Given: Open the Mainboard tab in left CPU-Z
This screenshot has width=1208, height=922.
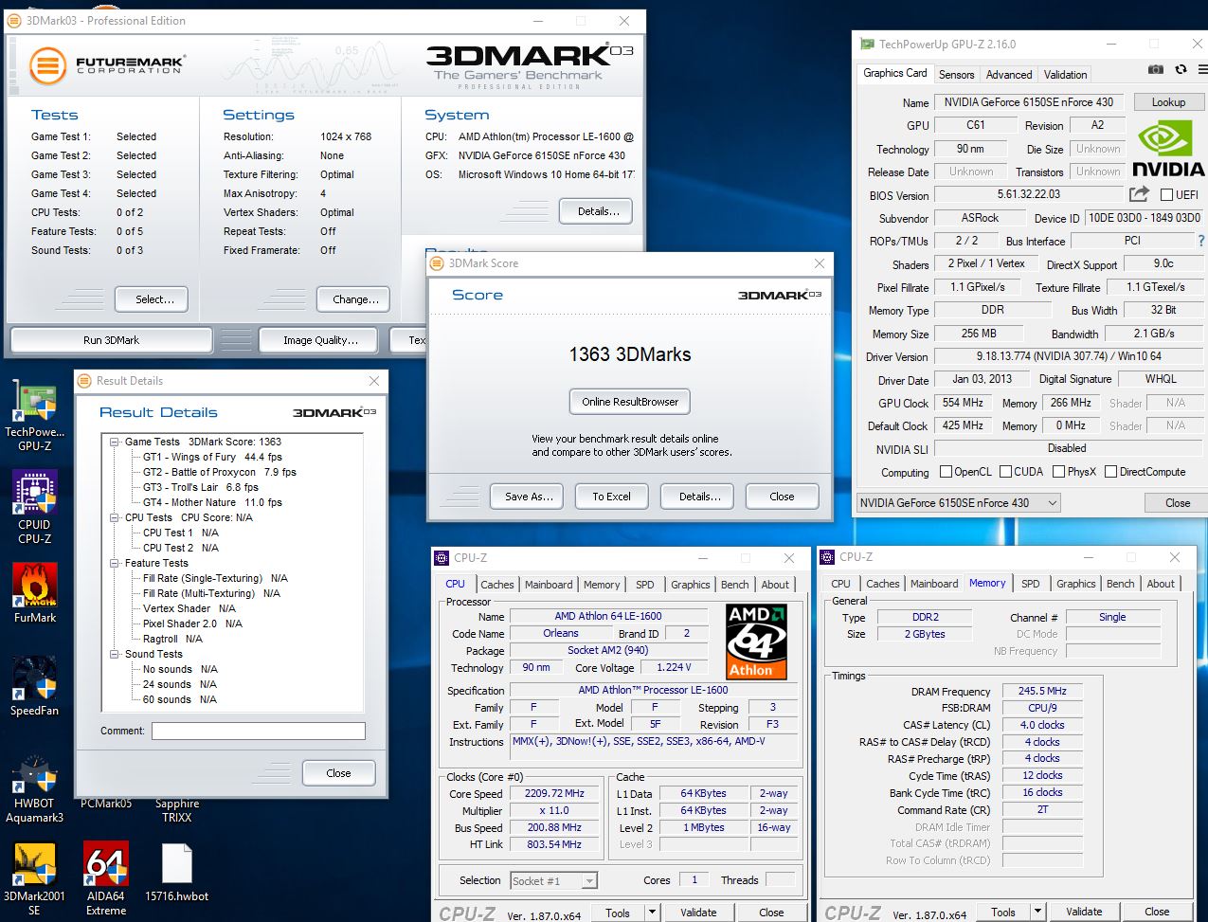Looking at the screenshot, I should click(549, 585).
